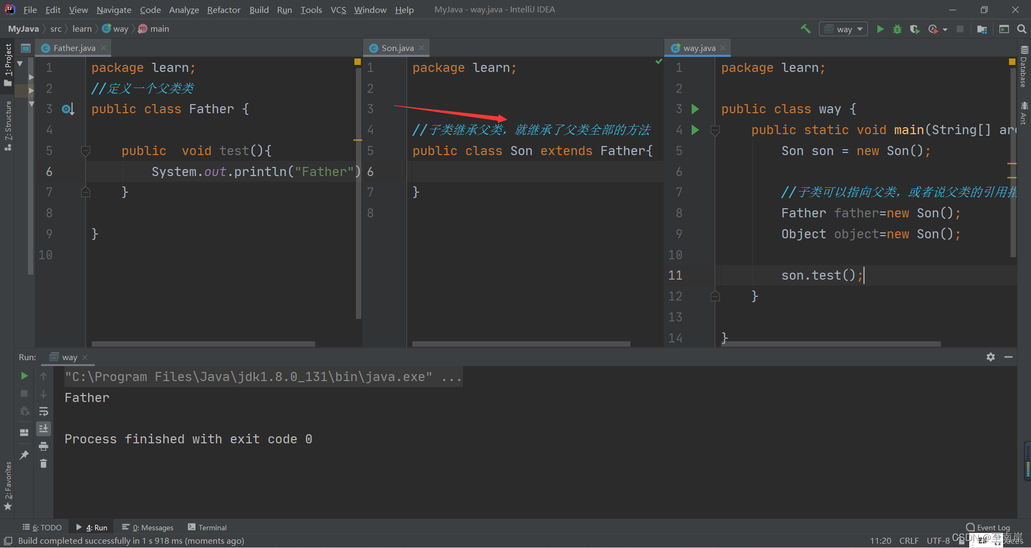Viewport: 1031px width, 548px height.
Task: Toggle the Favorites tool window stripe
Action: 8,486
